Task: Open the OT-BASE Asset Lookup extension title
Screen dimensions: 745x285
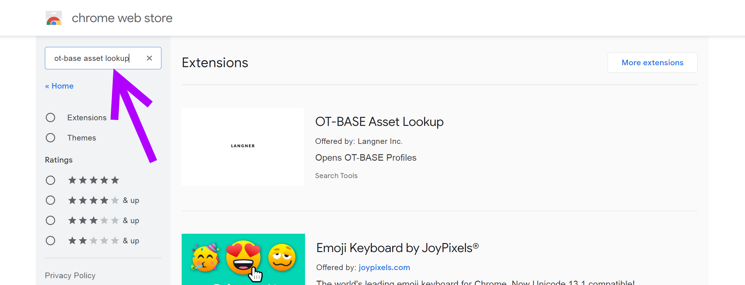Action: click(x=379, y=122)
